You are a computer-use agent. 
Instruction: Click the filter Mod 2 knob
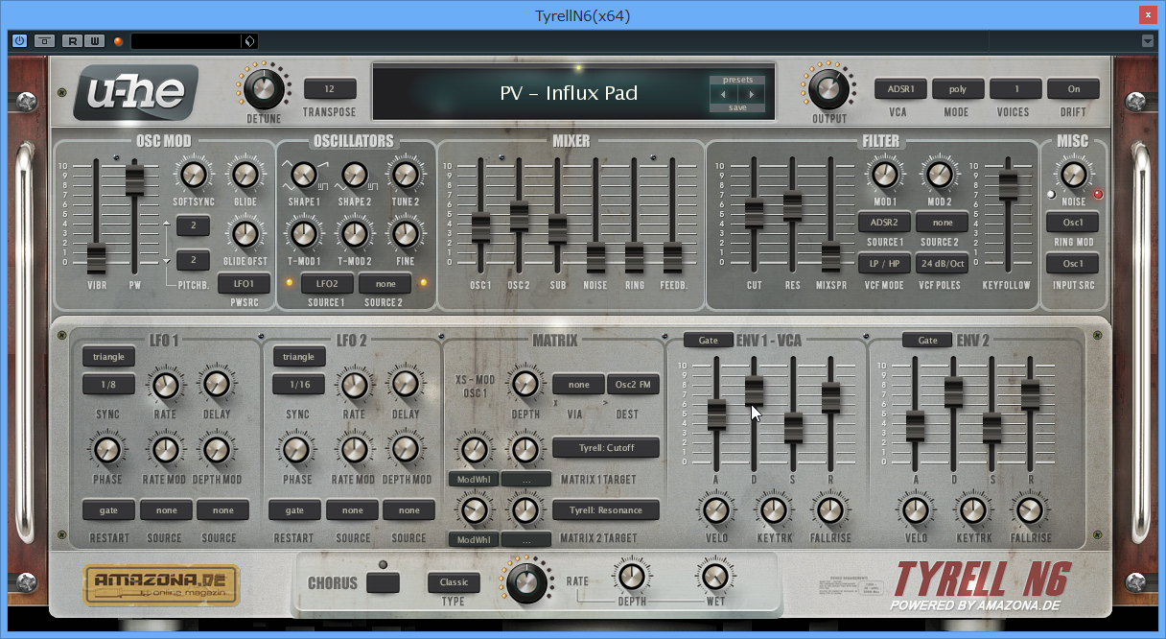point(941,175)
